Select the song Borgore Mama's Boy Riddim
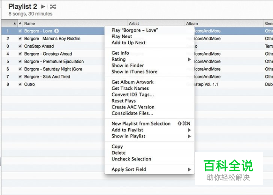273x195 pixels. tap(52, 39)
